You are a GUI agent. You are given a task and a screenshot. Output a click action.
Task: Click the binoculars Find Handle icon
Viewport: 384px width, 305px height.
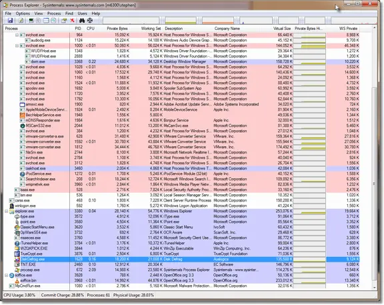(x=82, y=21)
